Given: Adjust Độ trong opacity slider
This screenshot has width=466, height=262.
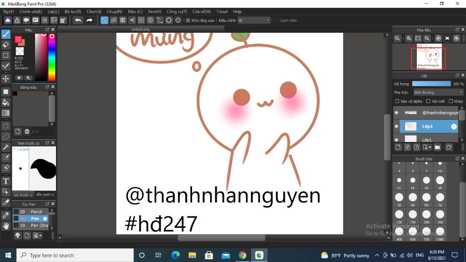Looking at the screenshot, I should coord(431,84).
